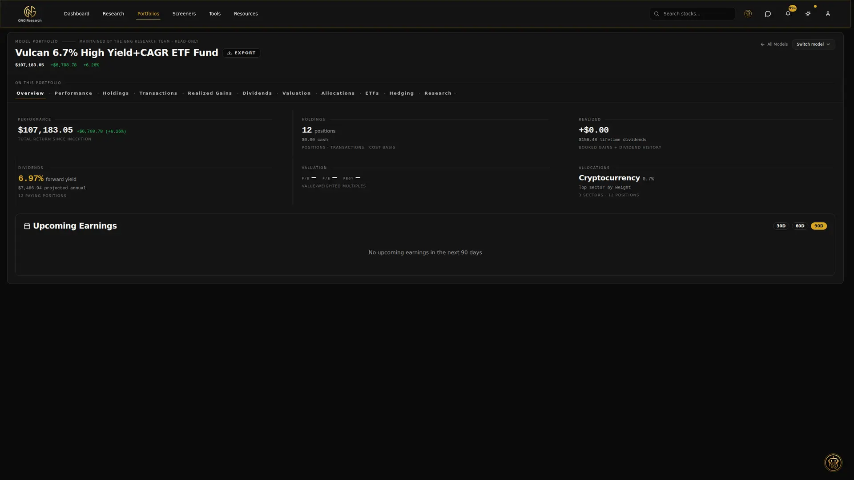
Task: Open the notifications bell
Action: coord(788,14)
